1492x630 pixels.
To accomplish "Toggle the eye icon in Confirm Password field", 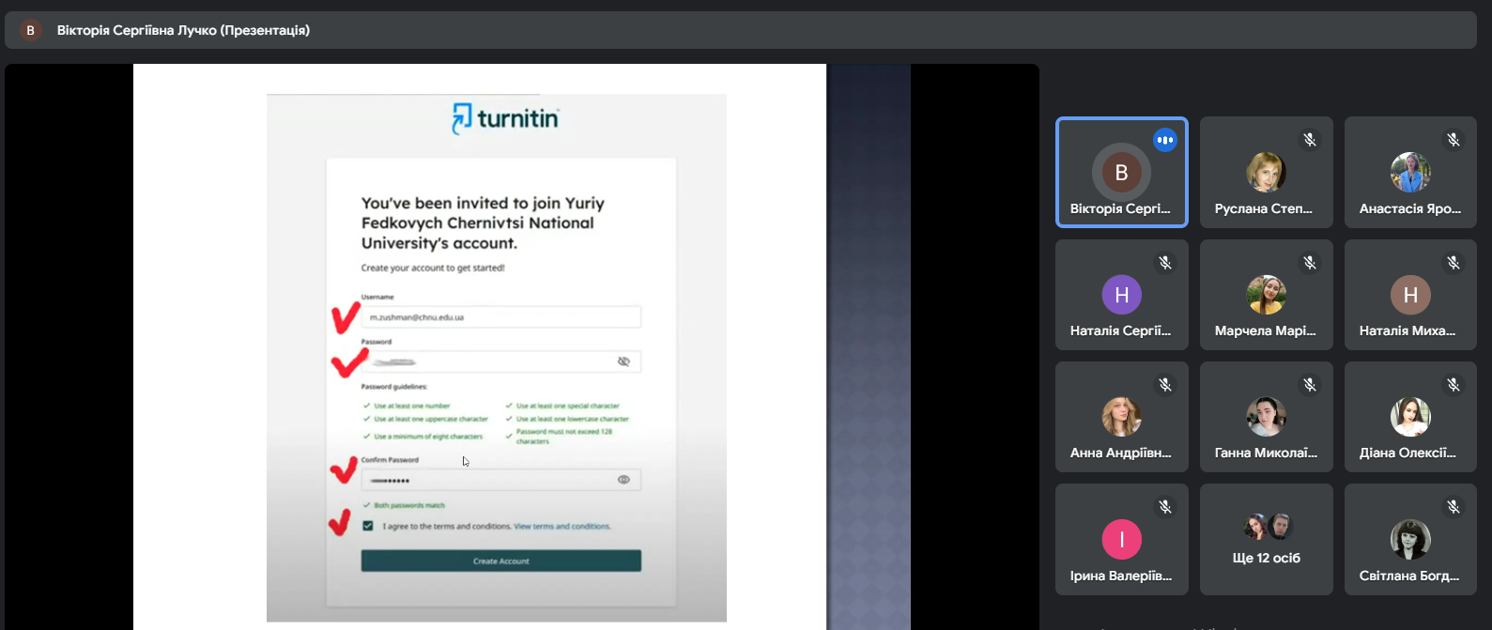I will [x=623, y=480].
